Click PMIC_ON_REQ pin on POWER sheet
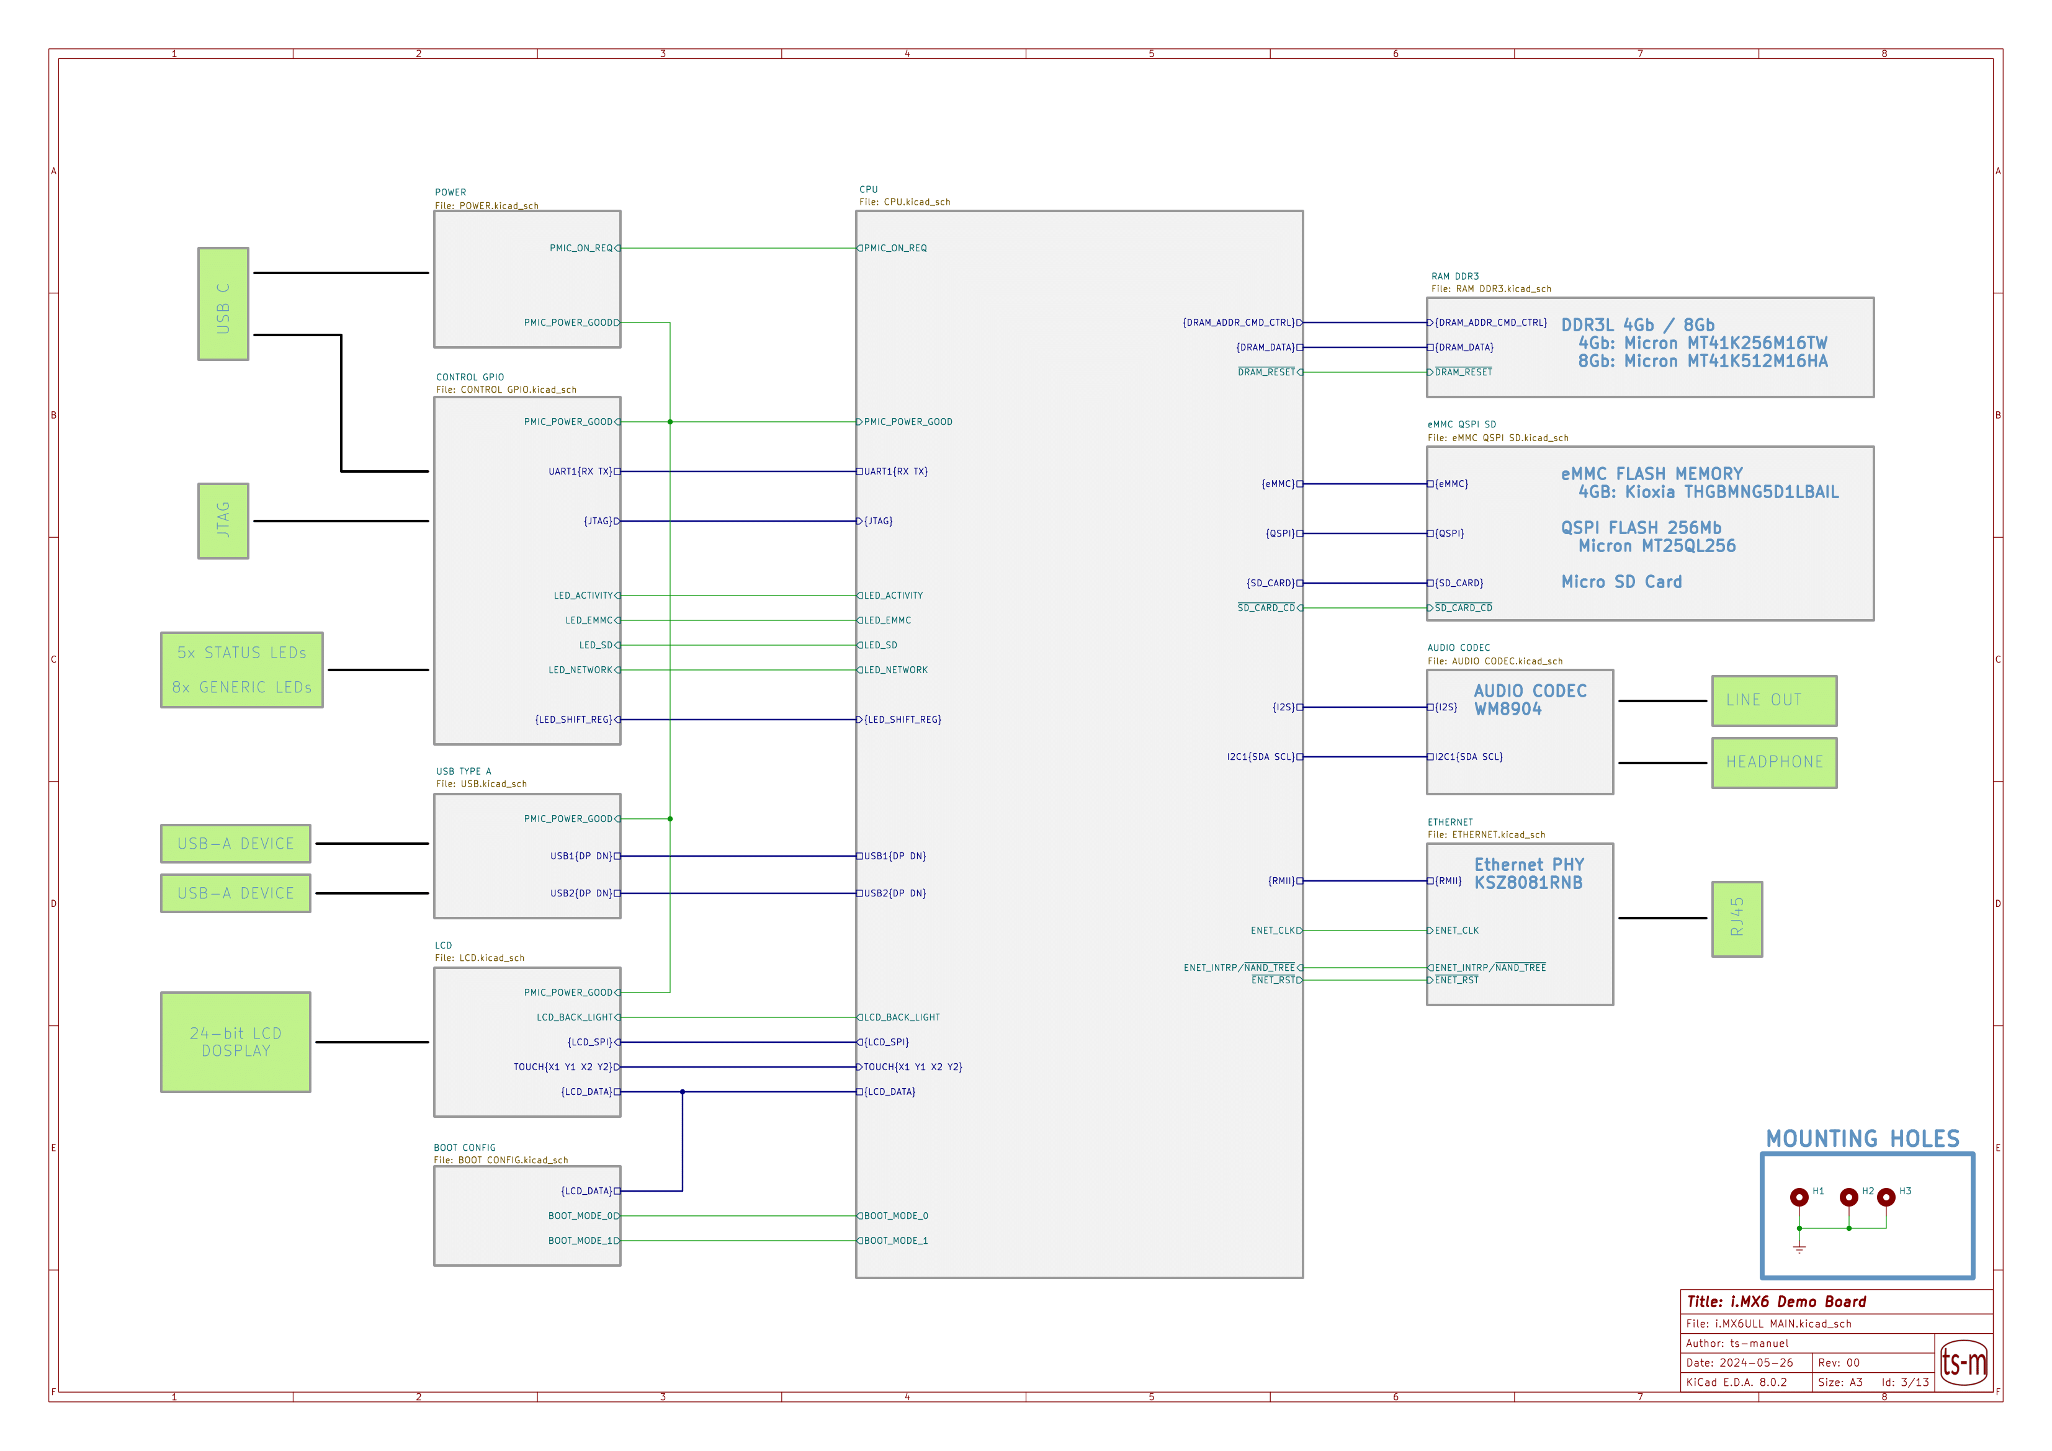Screen dimensions: 2052x1451 click(x=585, y=248)
